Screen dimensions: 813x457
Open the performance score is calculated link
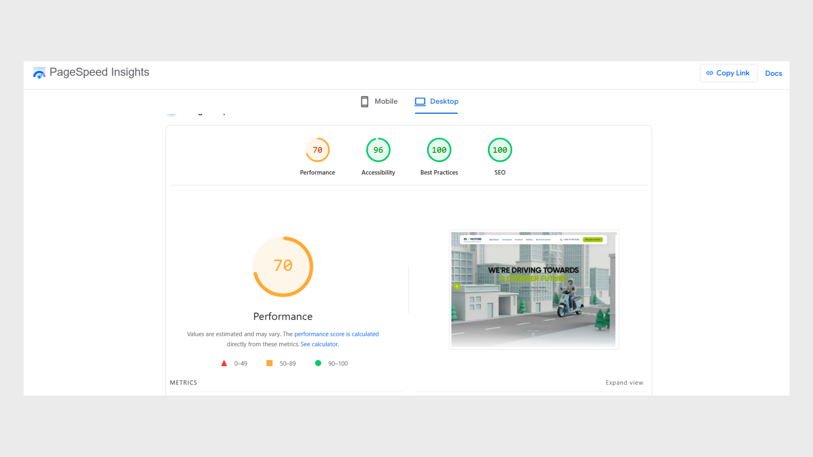pos(337,334)
